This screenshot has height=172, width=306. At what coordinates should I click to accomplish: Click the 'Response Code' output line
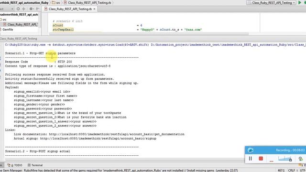click(x=38, y=62)
